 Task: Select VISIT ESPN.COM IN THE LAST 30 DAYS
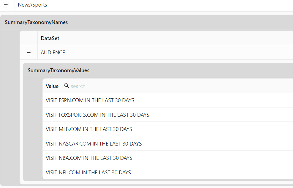coord(90,100)
